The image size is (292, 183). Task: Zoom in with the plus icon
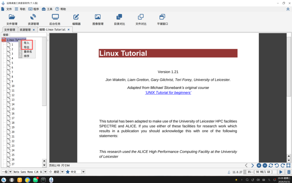click(x=259, y=165)
